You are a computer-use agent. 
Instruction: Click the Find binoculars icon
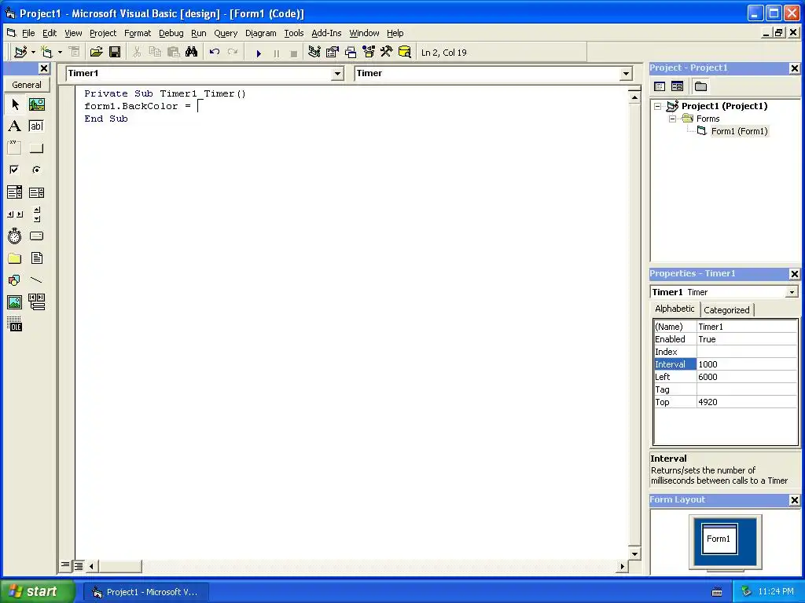point(192,53)
